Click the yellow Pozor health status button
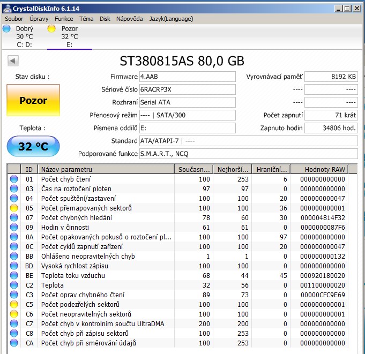Image resolution: width=365 pixels, height=354 pixels. click(x=33, y=100)
